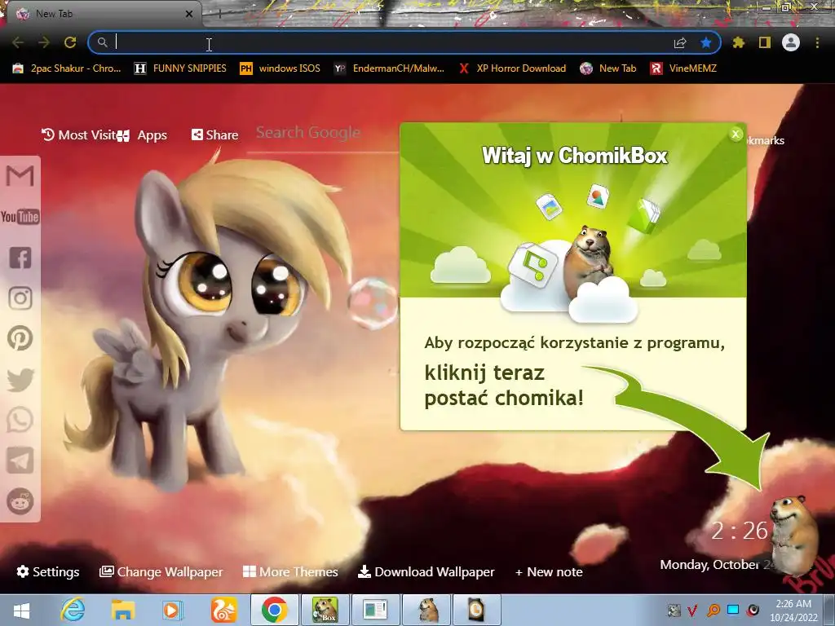Launch Internet Explorer from taskbar
The height and width of the screenshot is (626, 835).
(73, 610)
